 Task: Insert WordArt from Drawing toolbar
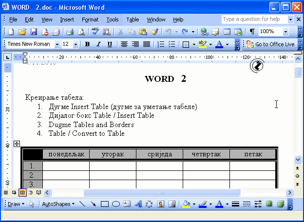coord(138,204)
